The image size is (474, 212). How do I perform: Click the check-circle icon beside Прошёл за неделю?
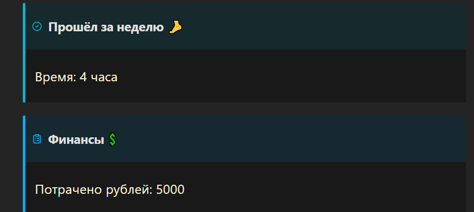37,26
